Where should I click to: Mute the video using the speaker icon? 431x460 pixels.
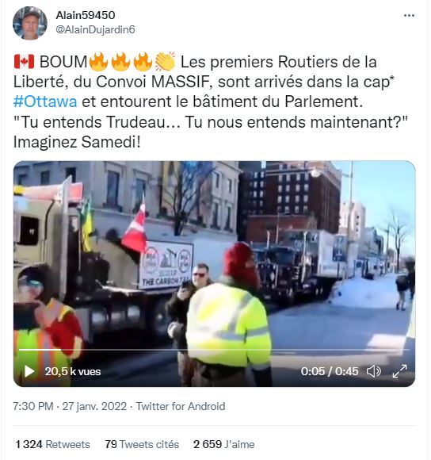pyautogui.click(x=374, y=371)
